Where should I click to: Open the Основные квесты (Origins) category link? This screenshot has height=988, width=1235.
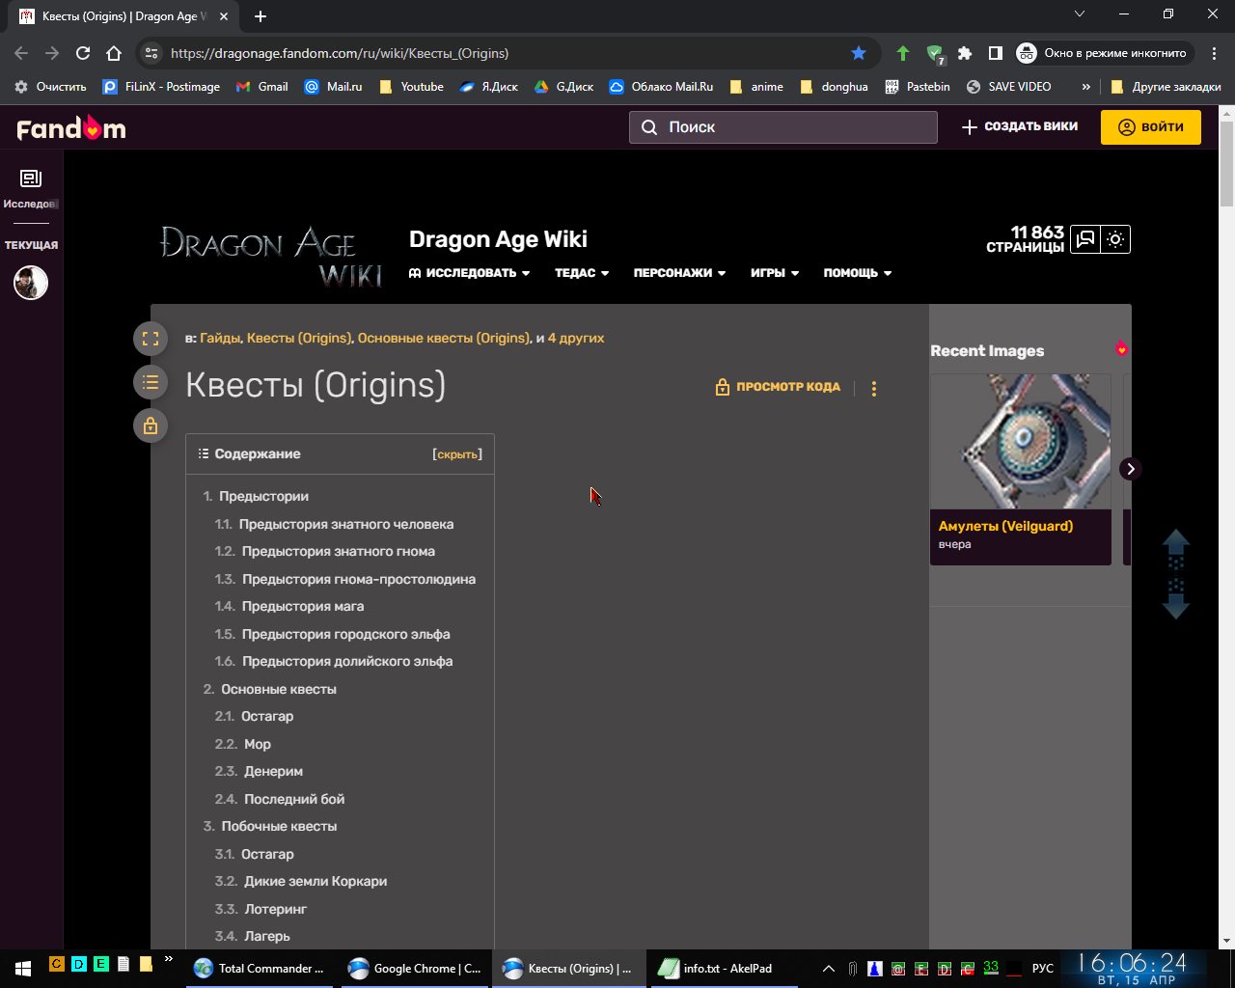pos(444,339)
